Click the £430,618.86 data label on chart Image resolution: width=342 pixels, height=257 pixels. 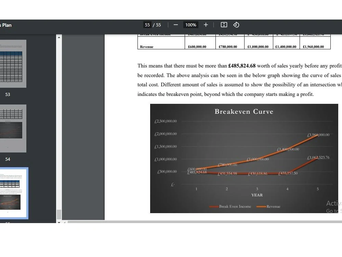[258, 173]
